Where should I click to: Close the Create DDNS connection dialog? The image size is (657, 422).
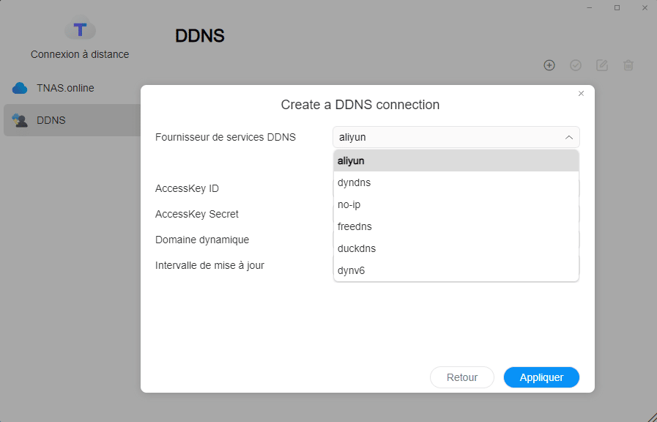pyautogui.click(x=582, y=94)
